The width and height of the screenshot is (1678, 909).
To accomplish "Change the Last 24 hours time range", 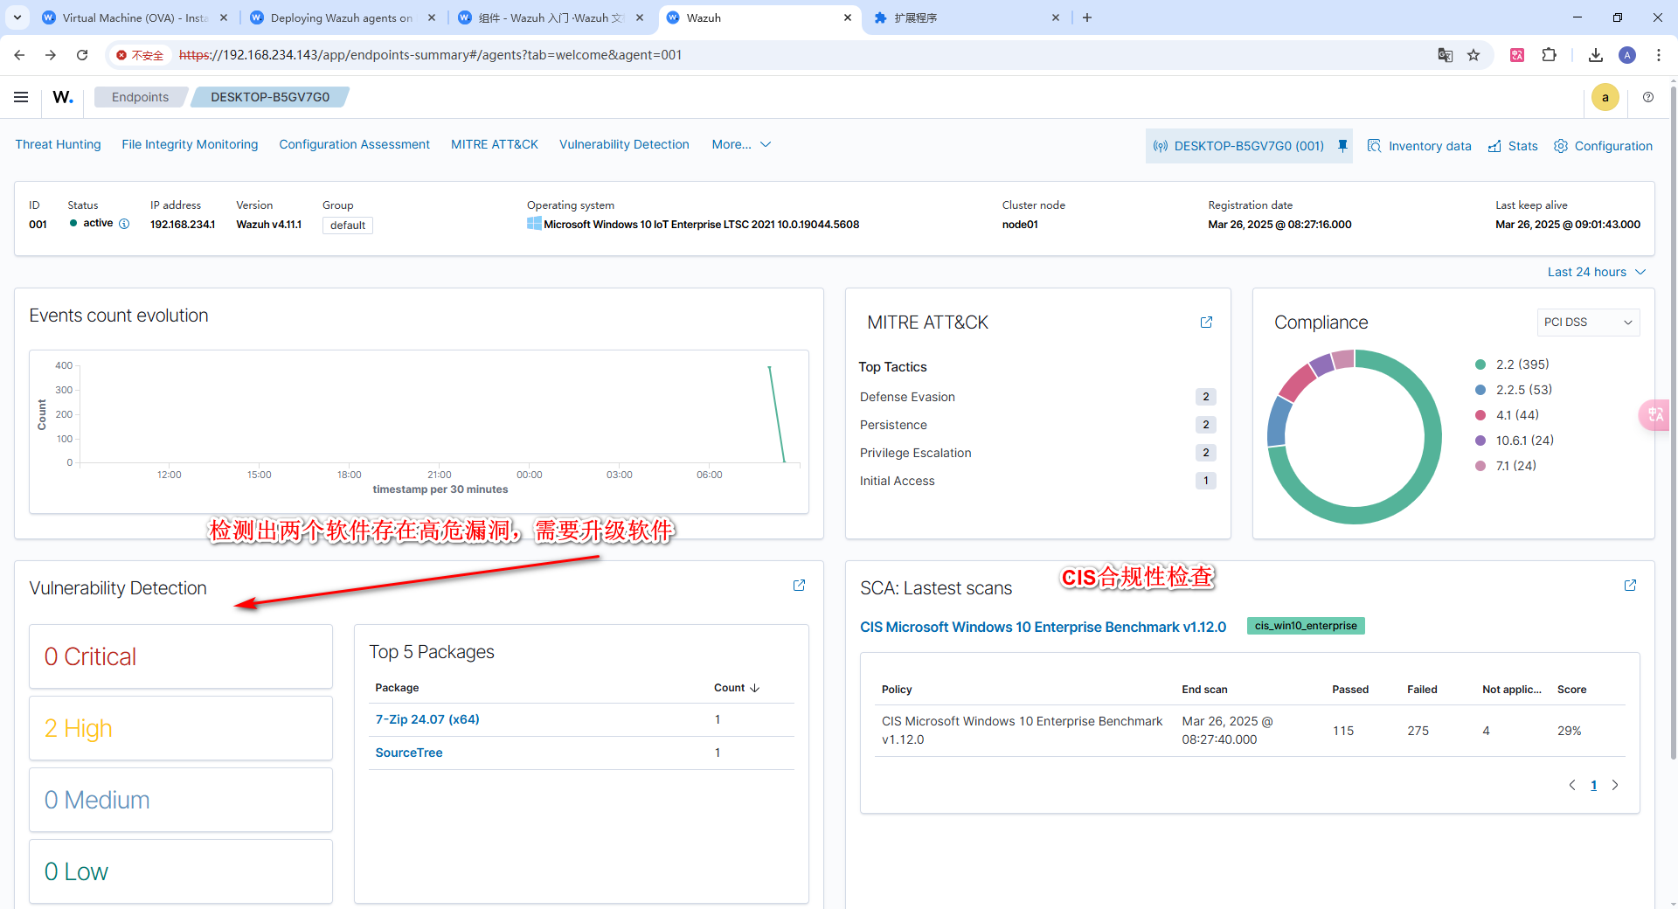I will [1596, 272].
